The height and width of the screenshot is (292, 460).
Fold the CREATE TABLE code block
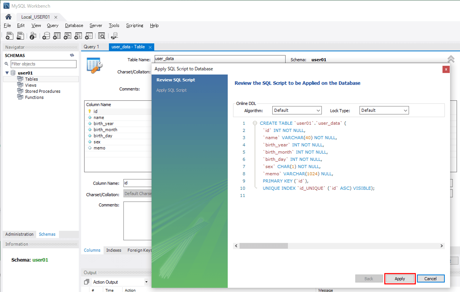coord(255,123)
